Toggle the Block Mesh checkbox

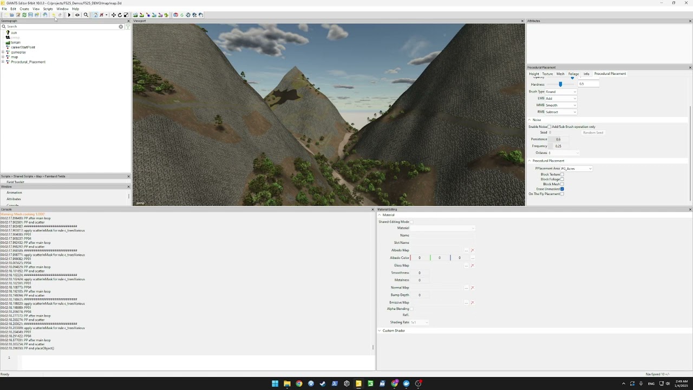[562, 184]
